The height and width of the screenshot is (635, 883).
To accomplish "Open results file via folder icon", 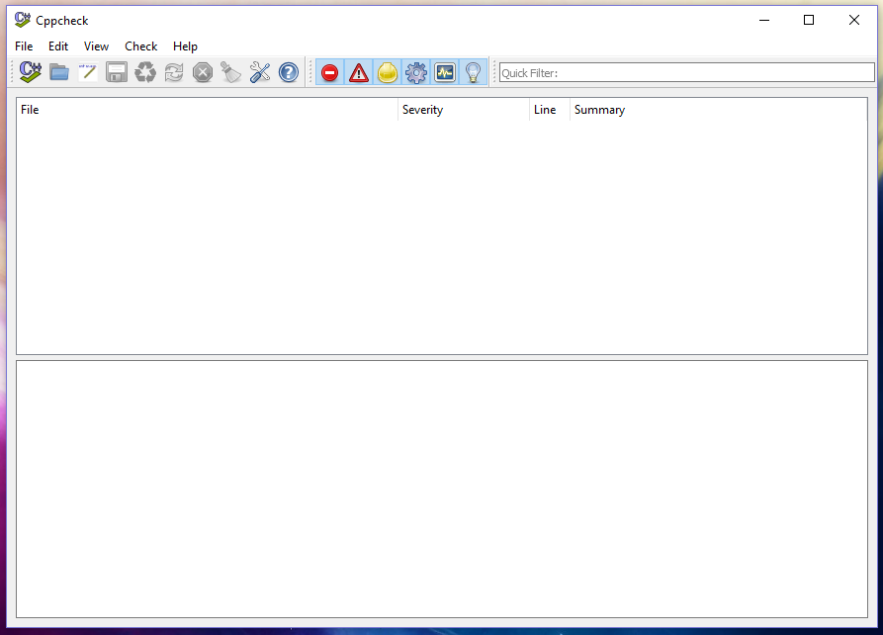I will 59,72.
